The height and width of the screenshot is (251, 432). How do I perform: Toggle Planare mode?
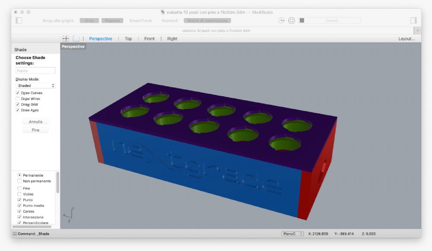point(112,21)
